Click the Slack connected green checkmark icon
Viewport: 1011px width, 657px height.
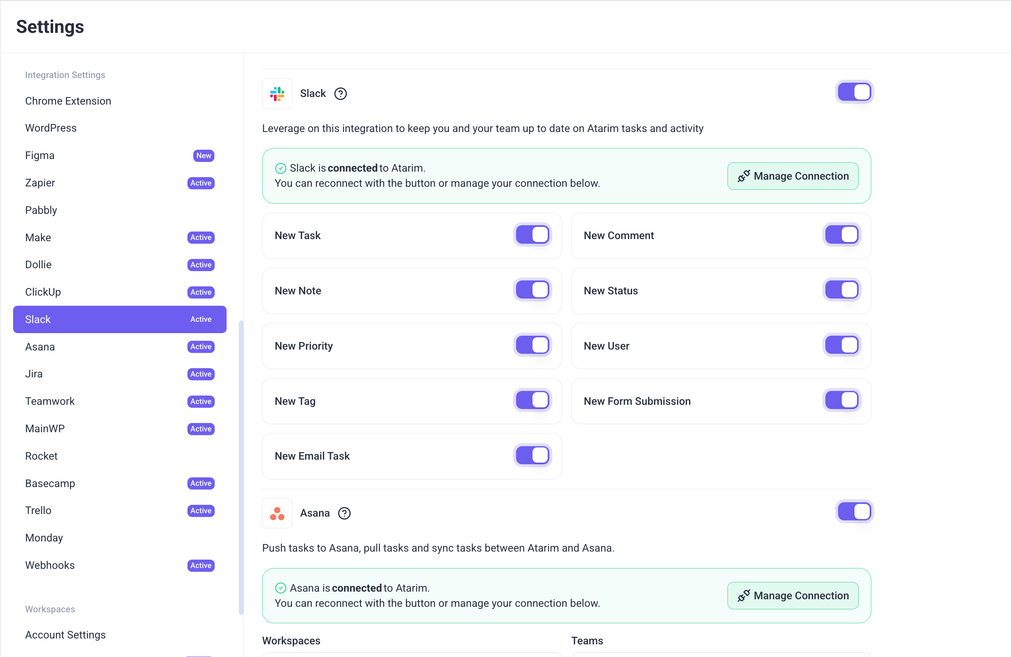(x=280, y=169)
